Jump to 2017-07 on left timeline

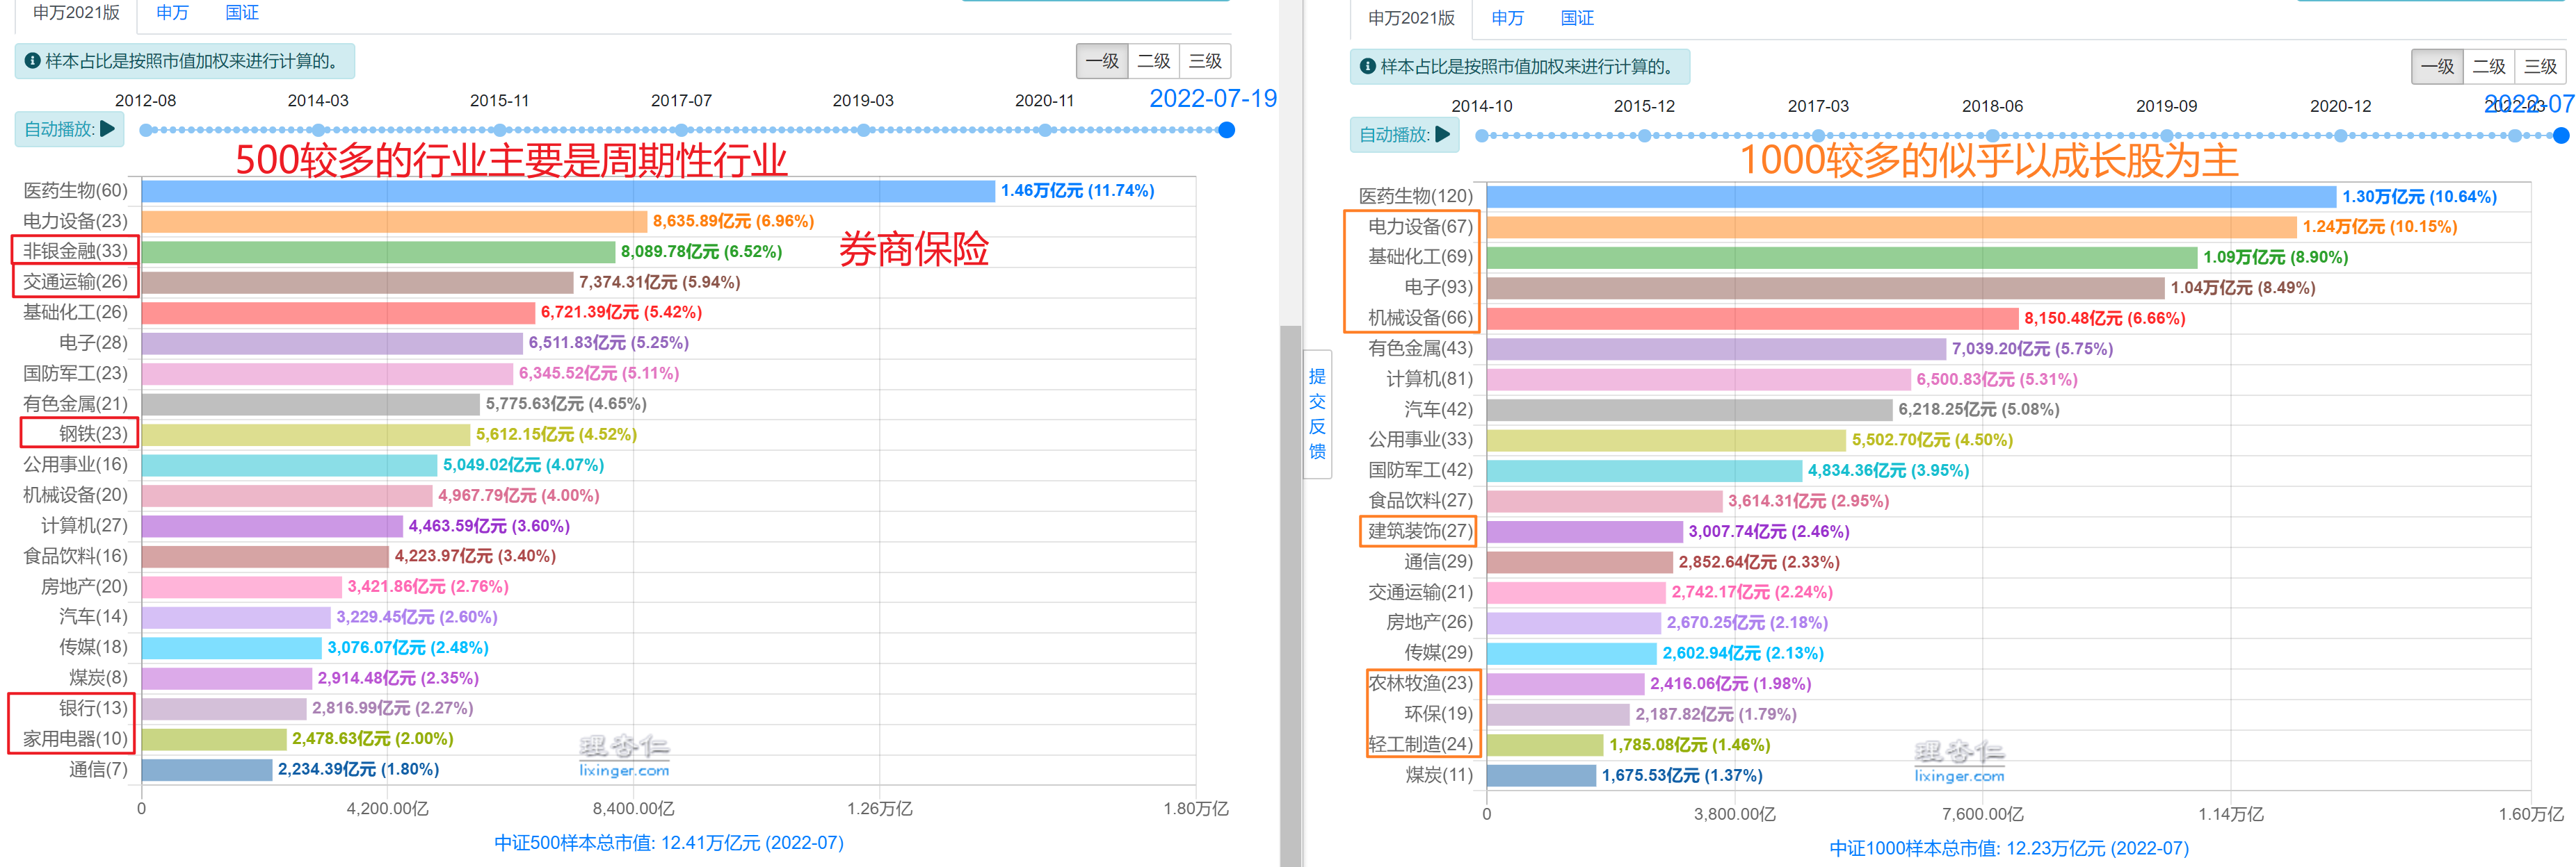tap(682, 130)
